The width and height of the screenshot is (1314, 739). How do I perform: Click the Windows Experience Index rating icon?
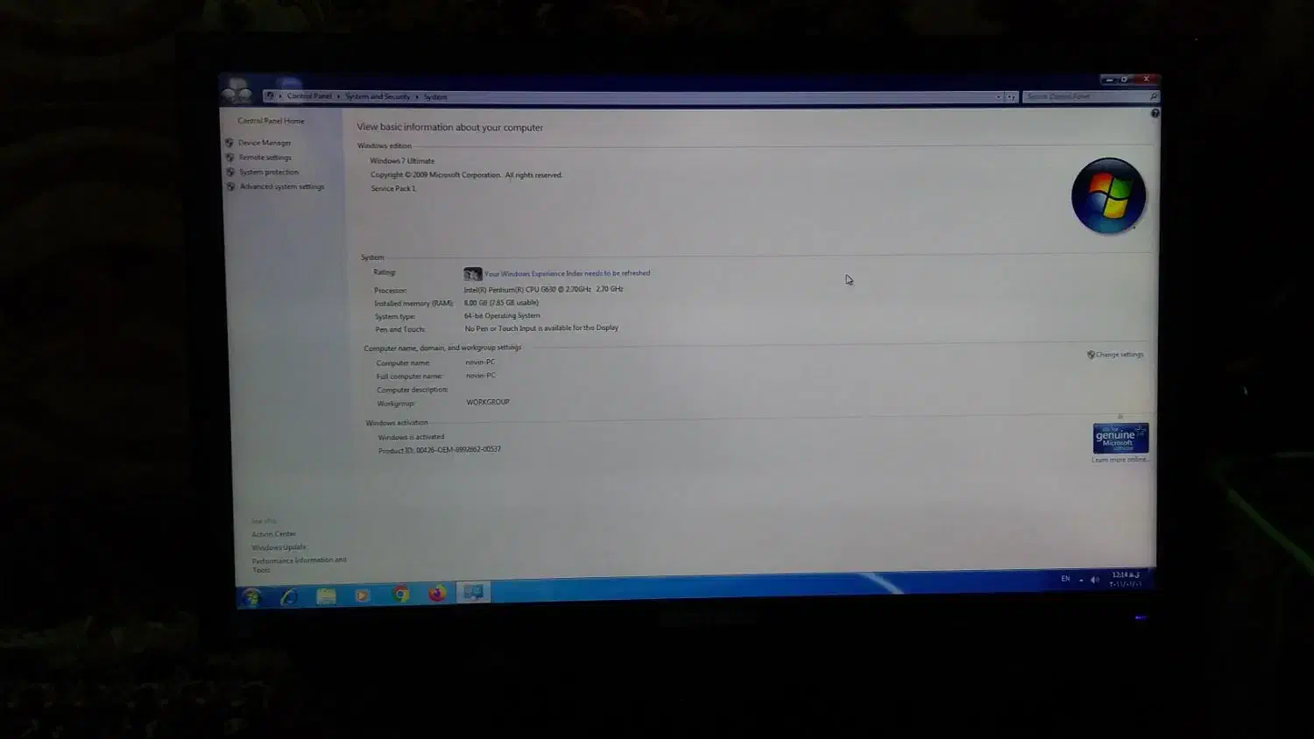[x=473, y=274]
